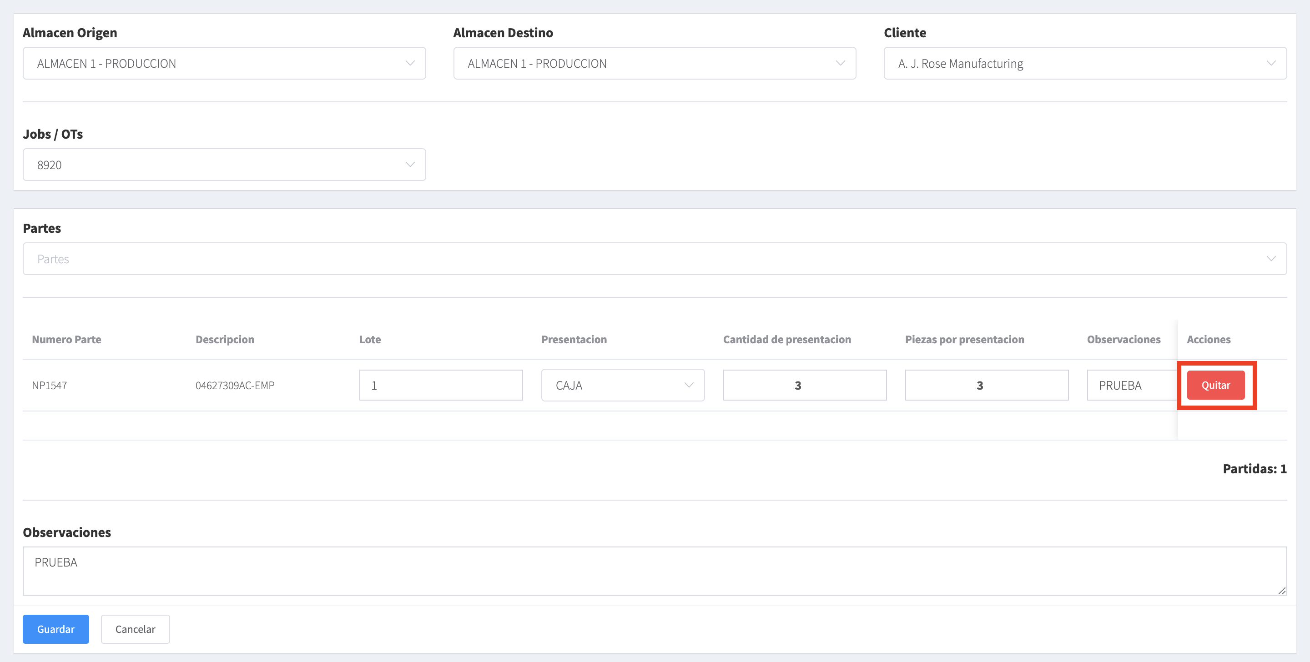
Task: Open the Presentacion CAJA dropdown
Action: tap(622, 386)
